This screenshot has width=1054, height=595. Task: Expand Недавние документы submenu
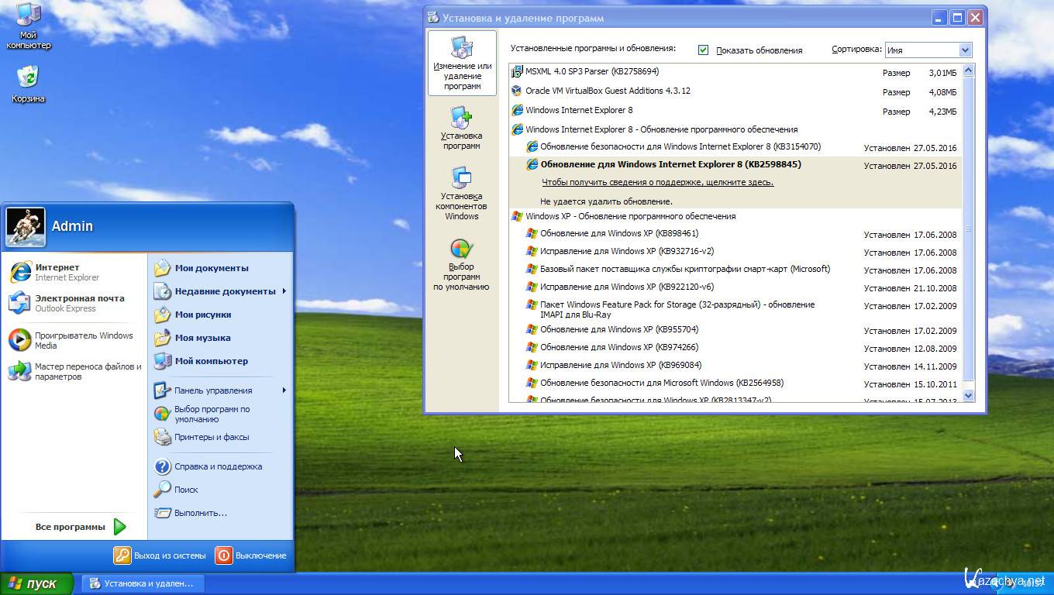tap(219, 291)
